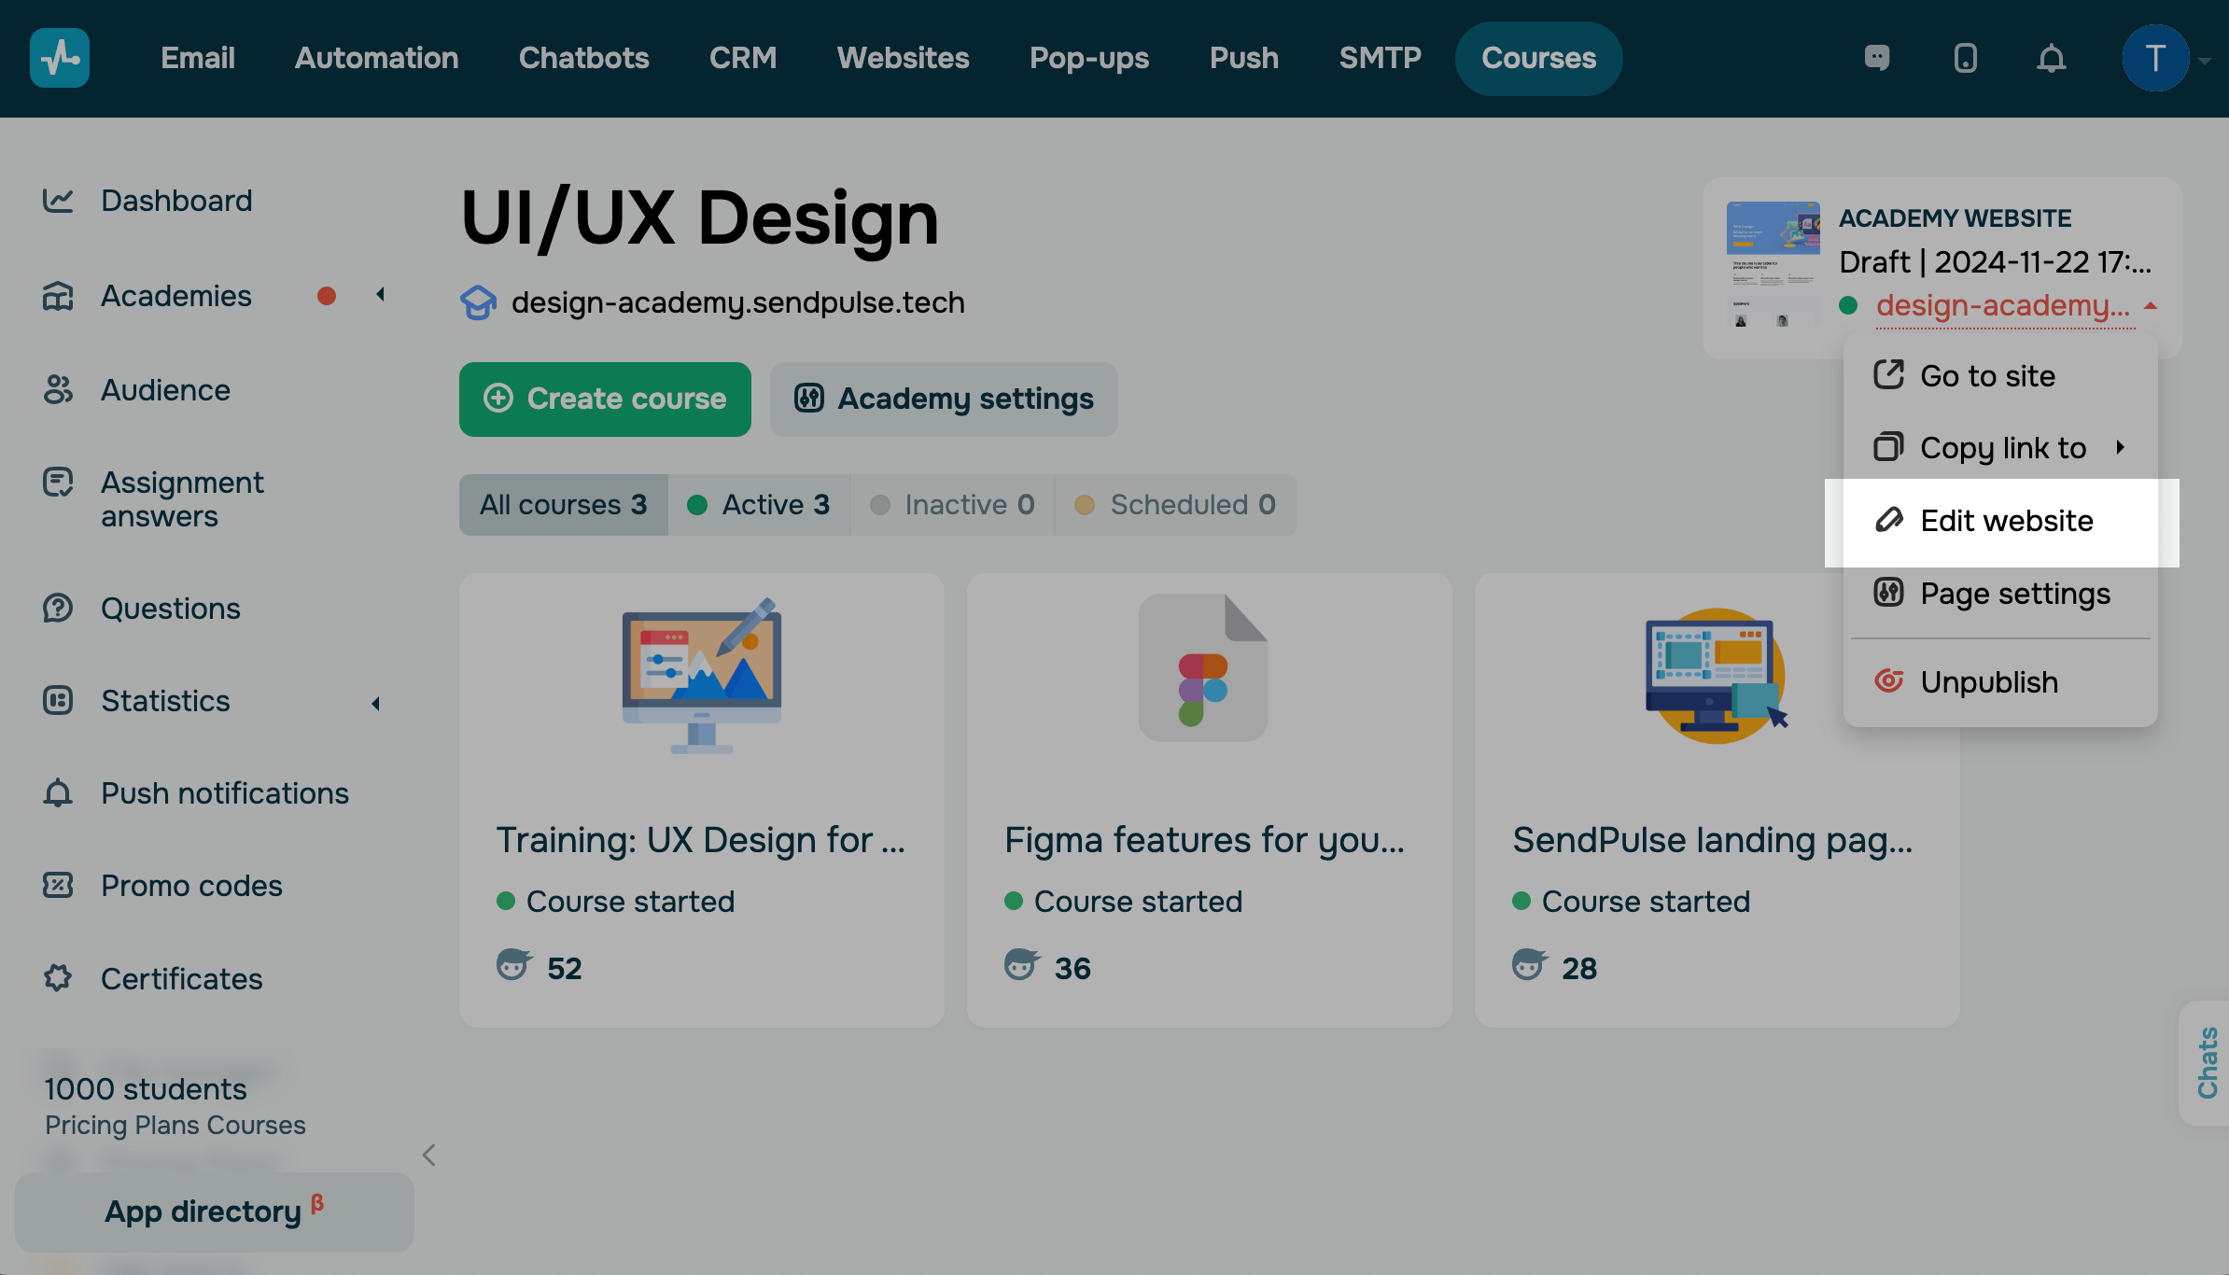Expand the Copy link to submenu arrow
Viewport: 2229px width, 1275px height.
click(2121, 447)
